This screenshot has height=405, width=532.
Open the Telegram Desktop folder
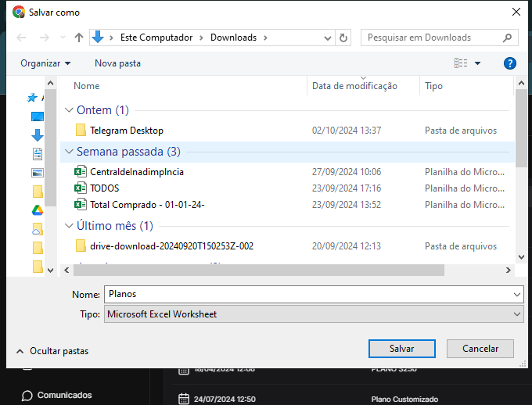click(x=126, y=131)
